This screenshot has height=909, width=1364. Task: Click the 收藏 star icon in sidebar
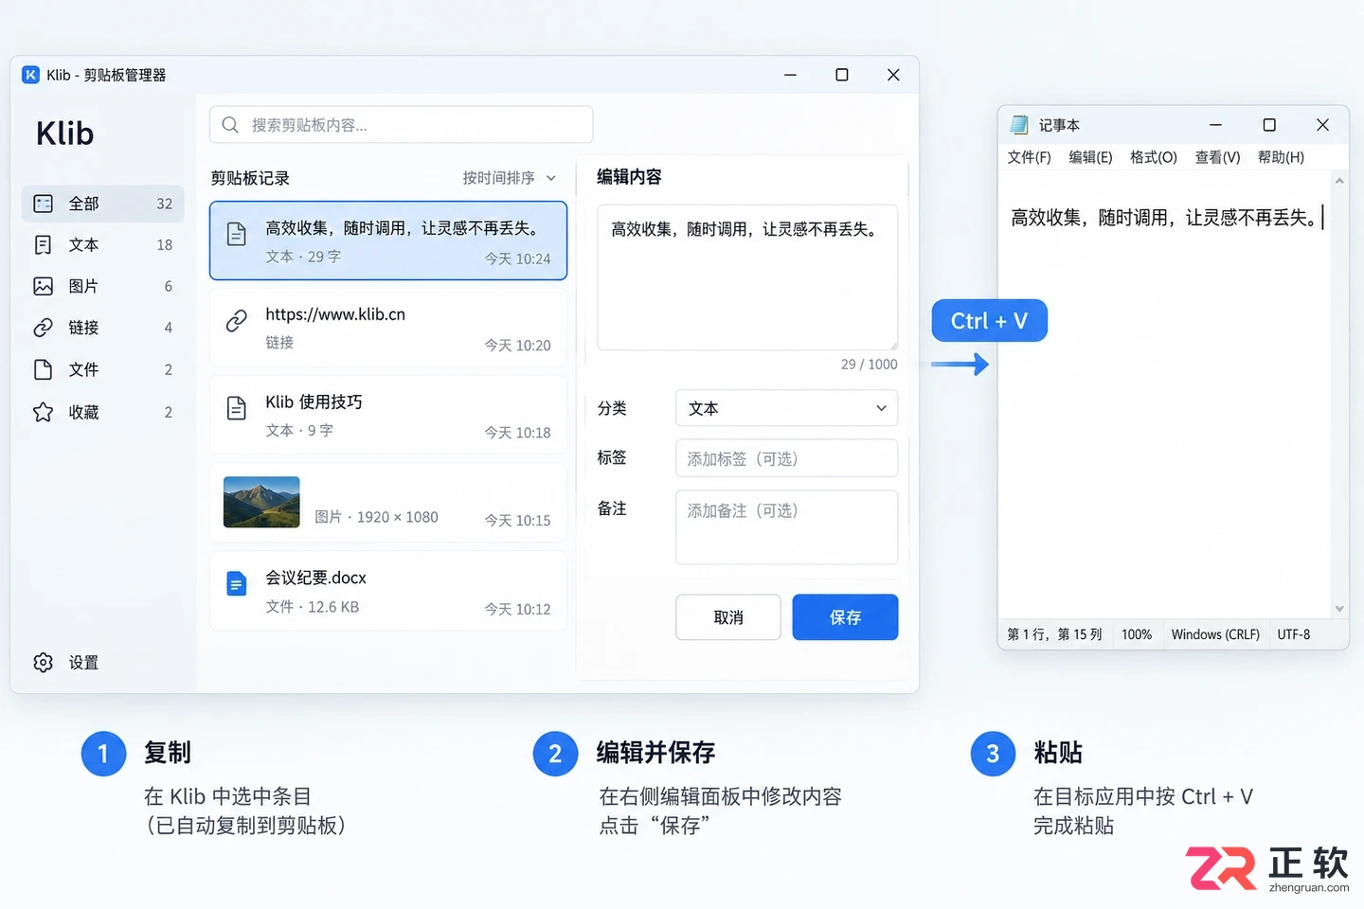pyautogui.click(x=43, y=412)
